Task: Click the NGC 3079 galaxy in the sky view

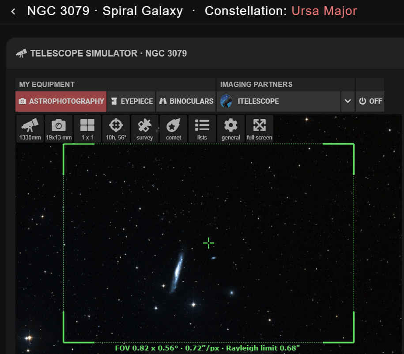Action: (177, 271)
